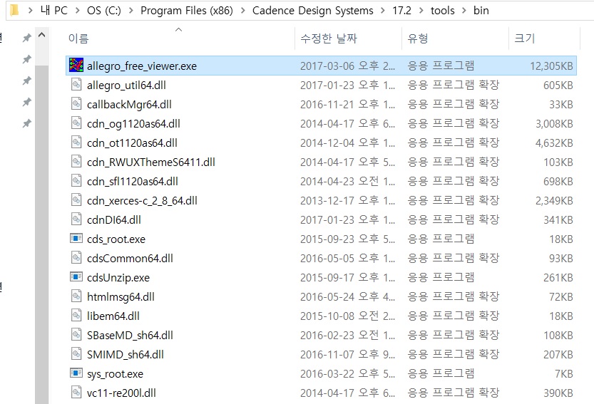594x404 pixels.
Task: Click the cdn_og1120as64.dll file icon
Action: coord(76,123)
